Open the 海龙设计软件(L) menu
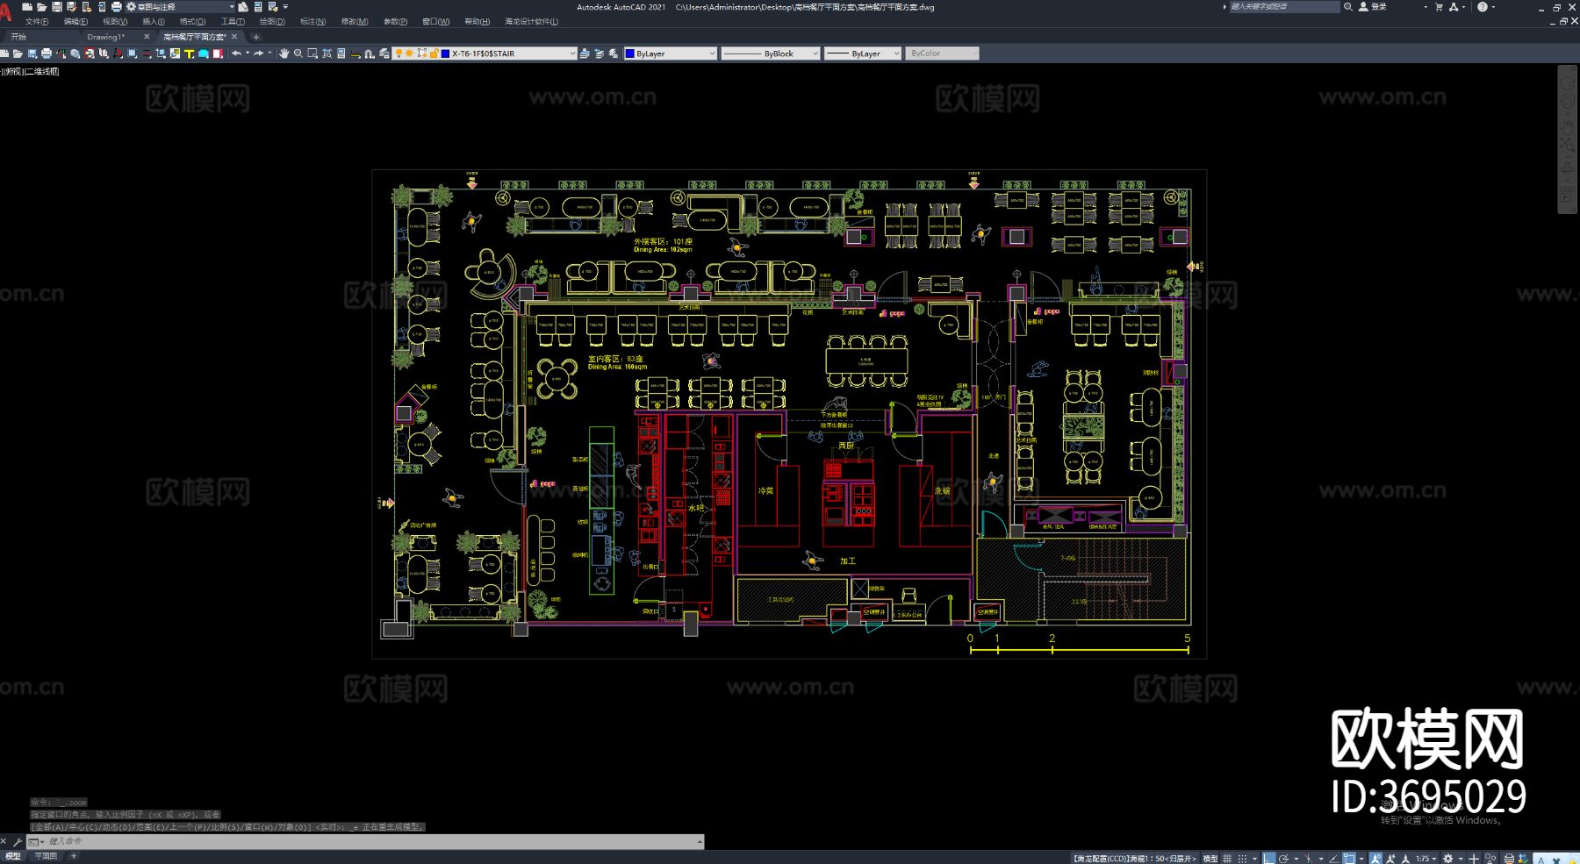This screenshot has width=1580, height=864. pos(531,21)
